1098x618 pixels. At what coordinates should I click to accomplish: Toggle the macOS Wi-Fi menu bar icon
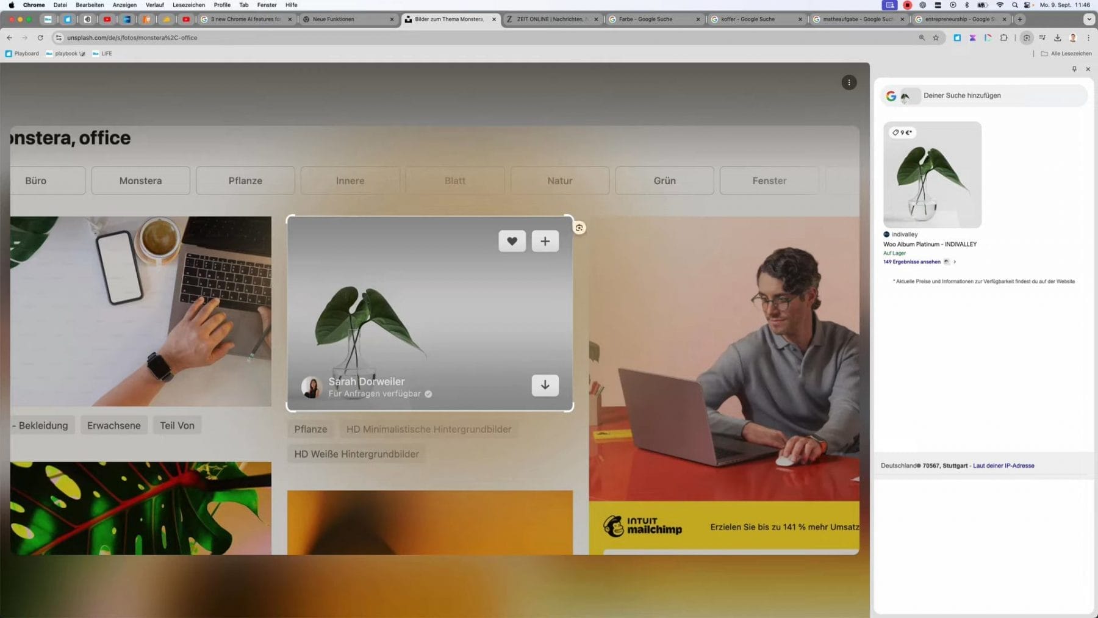click(x=999, y=5)
